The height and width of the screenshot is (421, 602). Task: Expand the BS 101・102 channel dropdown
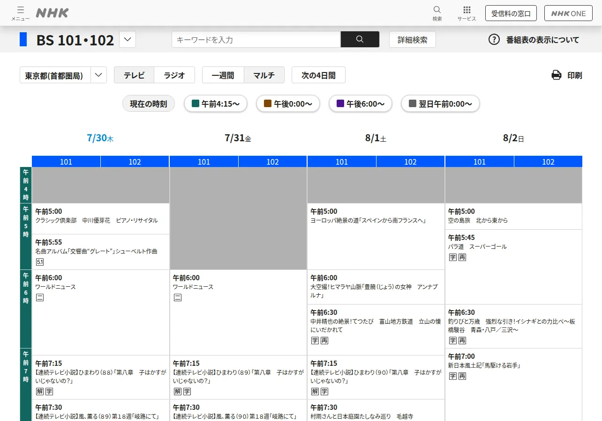click(128, 39)
